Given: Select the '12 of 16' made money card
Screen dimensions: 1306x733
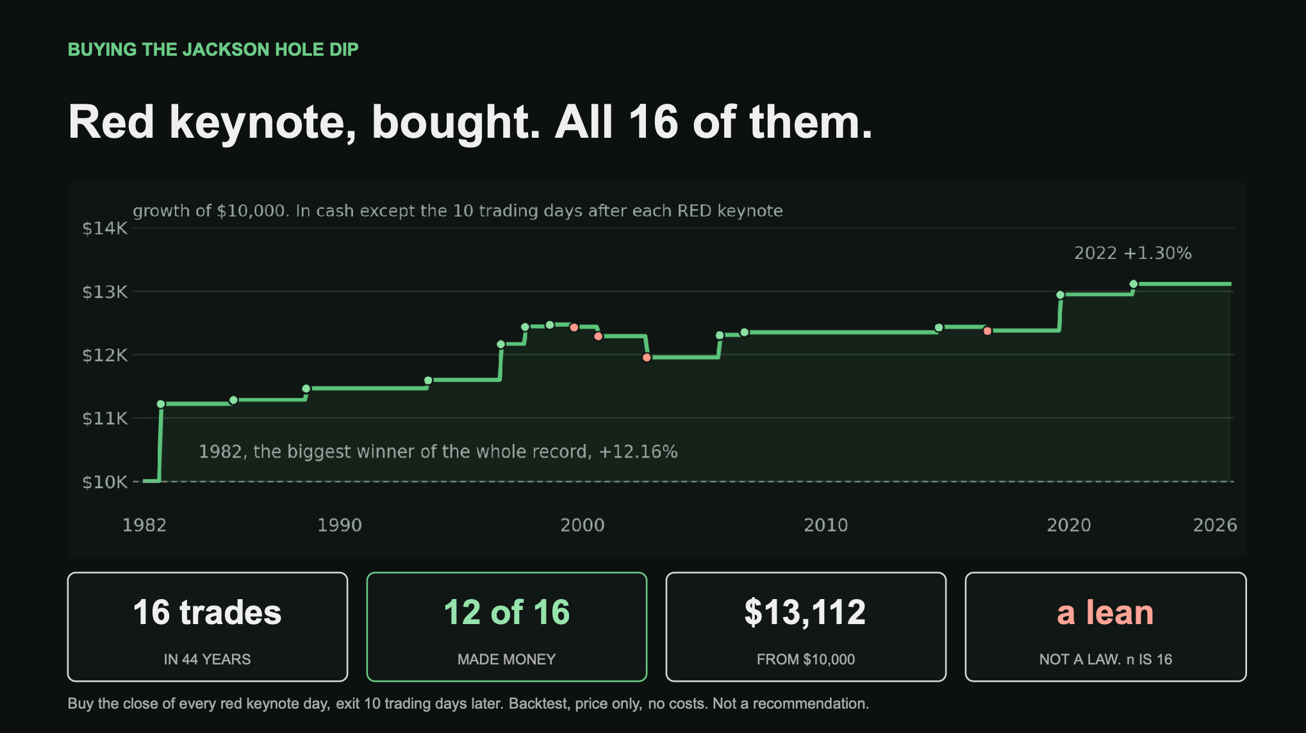Looking at the screenshot, I should [507, 627].
